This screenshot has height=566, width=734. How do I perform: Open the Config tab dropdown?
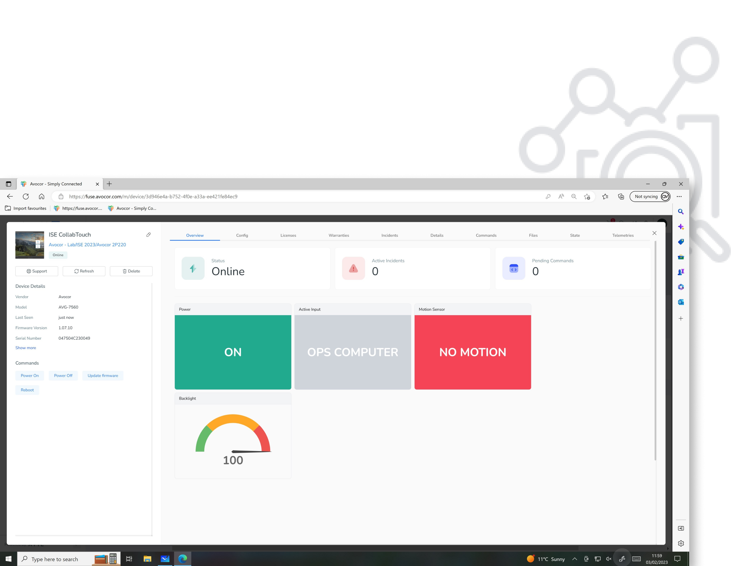(241, 235)
